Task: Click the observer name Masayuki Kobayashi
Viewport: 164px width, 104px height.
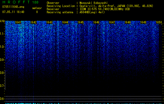Action: point(94,3)
